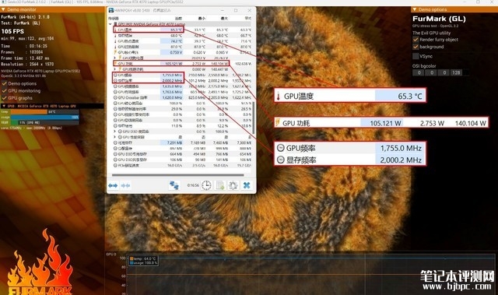Click the thermometer icon of the 74.2 °C row
498x295 pixels.
coord(115,41)
